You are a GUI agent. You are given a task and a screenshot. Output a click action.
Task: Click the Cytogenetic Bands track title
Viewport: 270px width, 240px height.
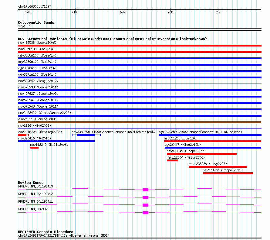coord(36,22)
